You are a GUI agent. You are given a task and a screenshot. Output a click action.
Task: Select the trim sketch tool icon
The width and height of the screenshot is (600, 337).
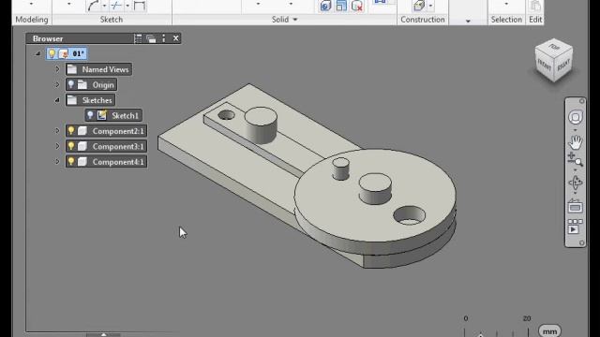pyautogui.click(x=116, y=6)
